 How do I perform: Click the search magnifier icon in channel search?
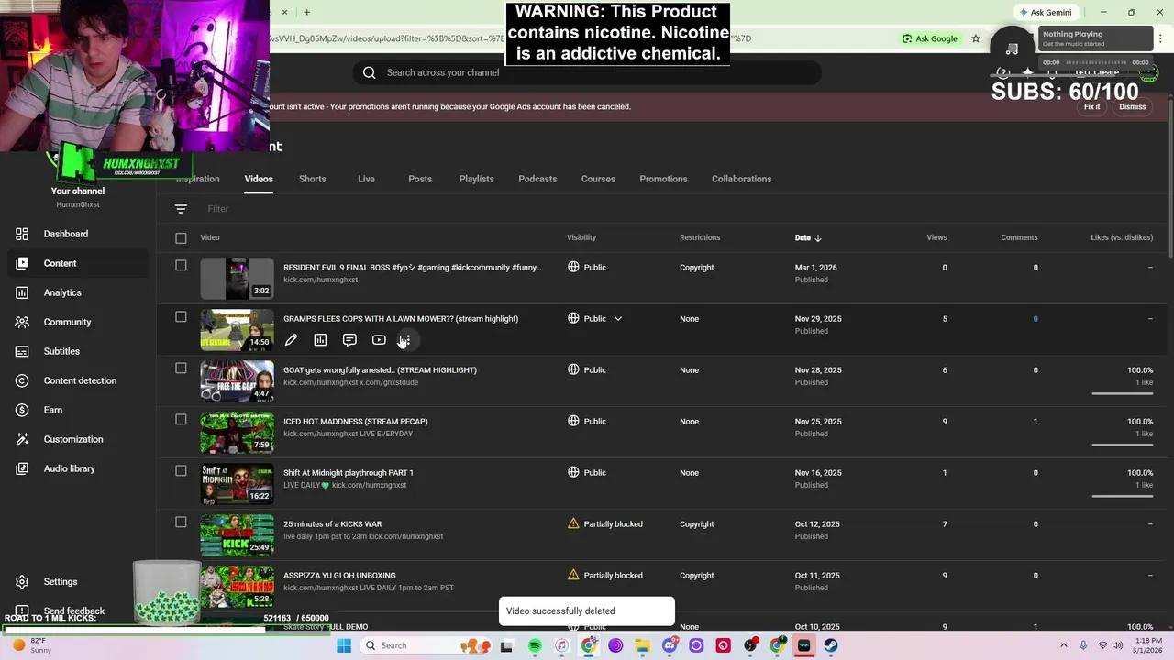click(x=369, y=72)
